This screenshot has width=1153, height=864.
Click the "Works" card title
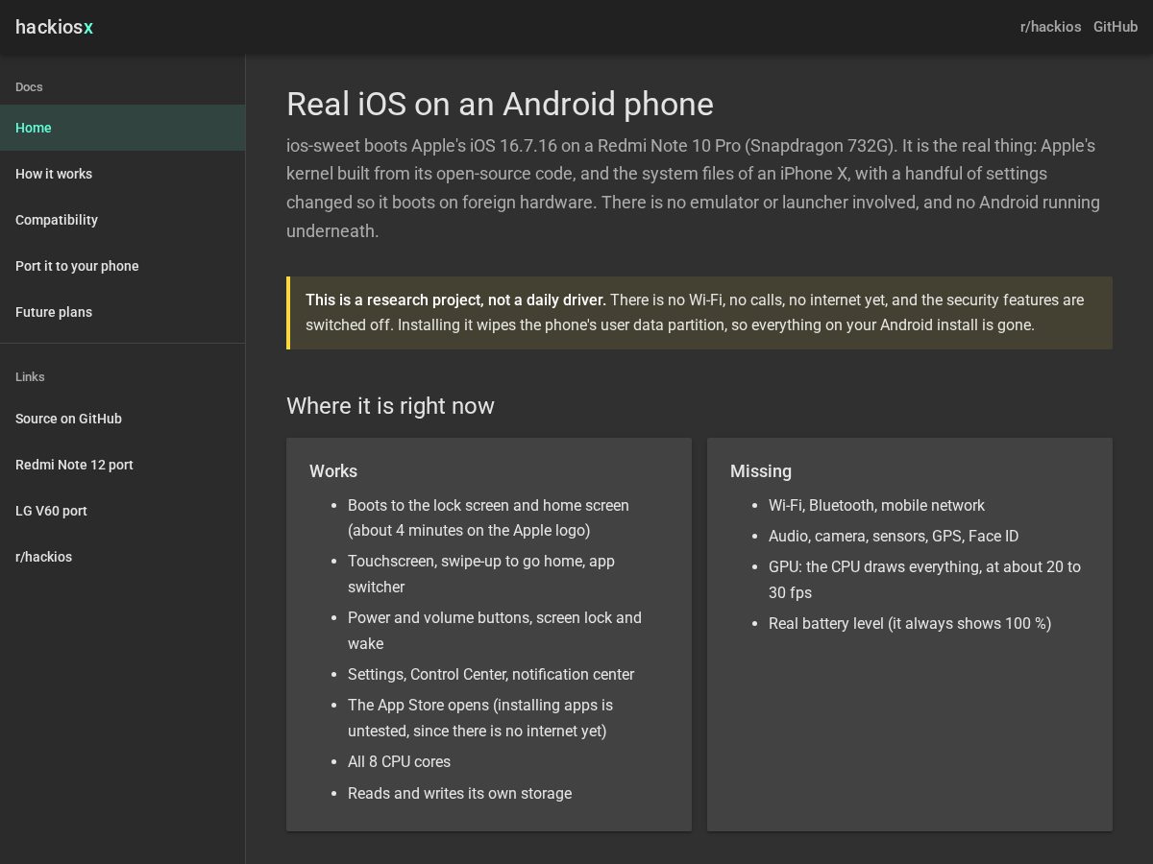333,471
